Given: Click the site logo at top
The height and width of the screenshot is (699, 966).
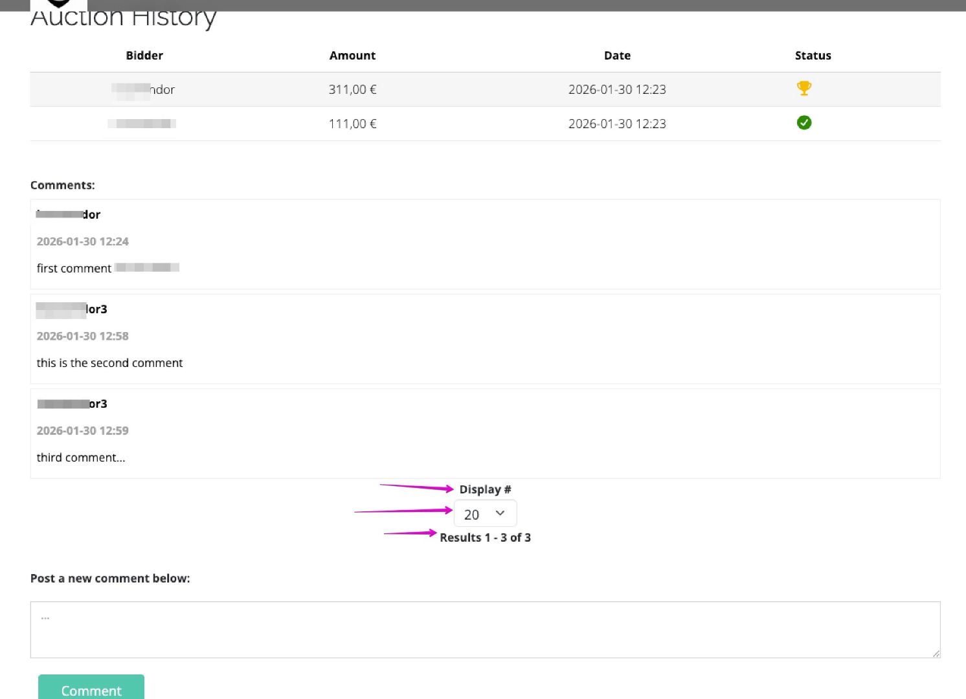Looking at the screenshot, I should (58, 4).
